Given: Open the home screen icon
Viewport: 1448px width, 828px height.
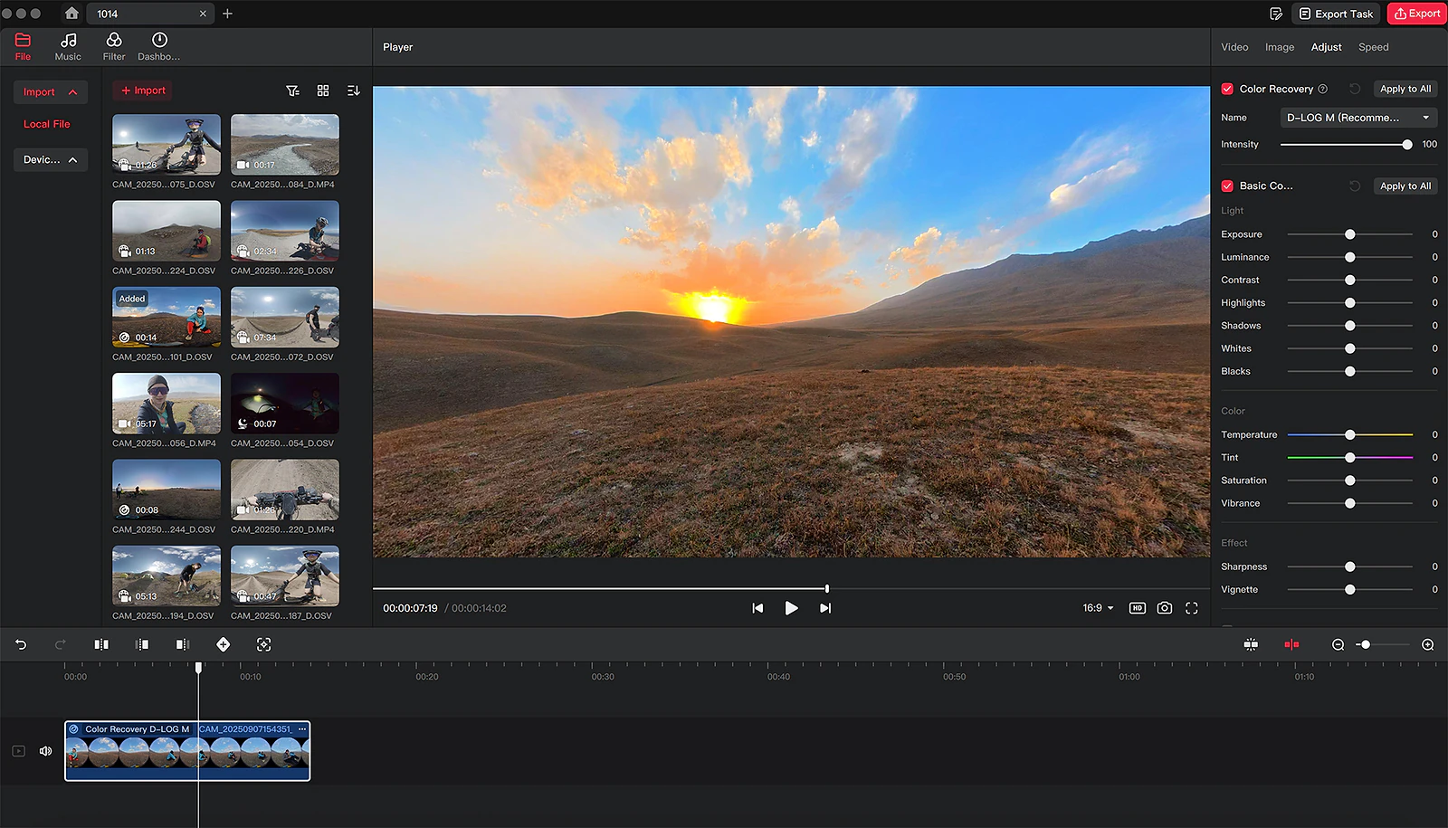Looking at the screenshot, I should click(x=71, y=14).
